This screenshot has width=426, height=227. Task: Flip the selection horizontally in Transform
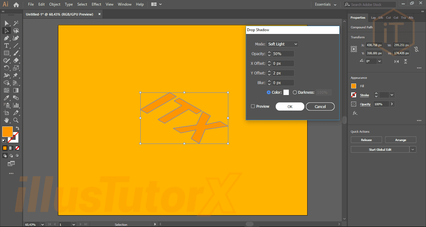[x=396, y=61]
